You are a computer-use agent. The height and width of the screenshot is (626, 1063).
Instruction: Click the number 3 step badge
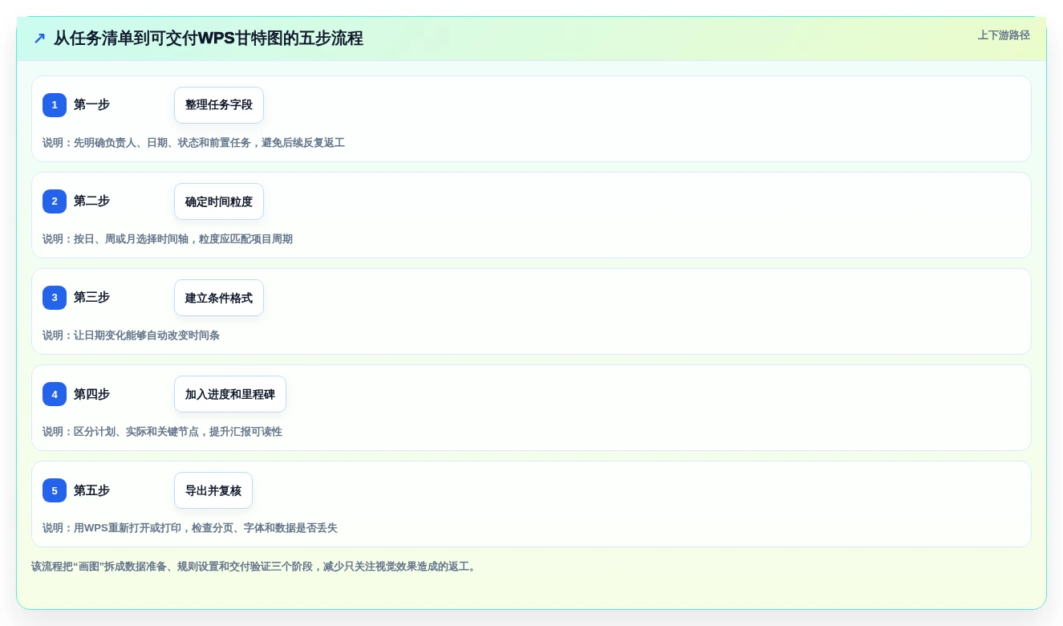[55, 298]
